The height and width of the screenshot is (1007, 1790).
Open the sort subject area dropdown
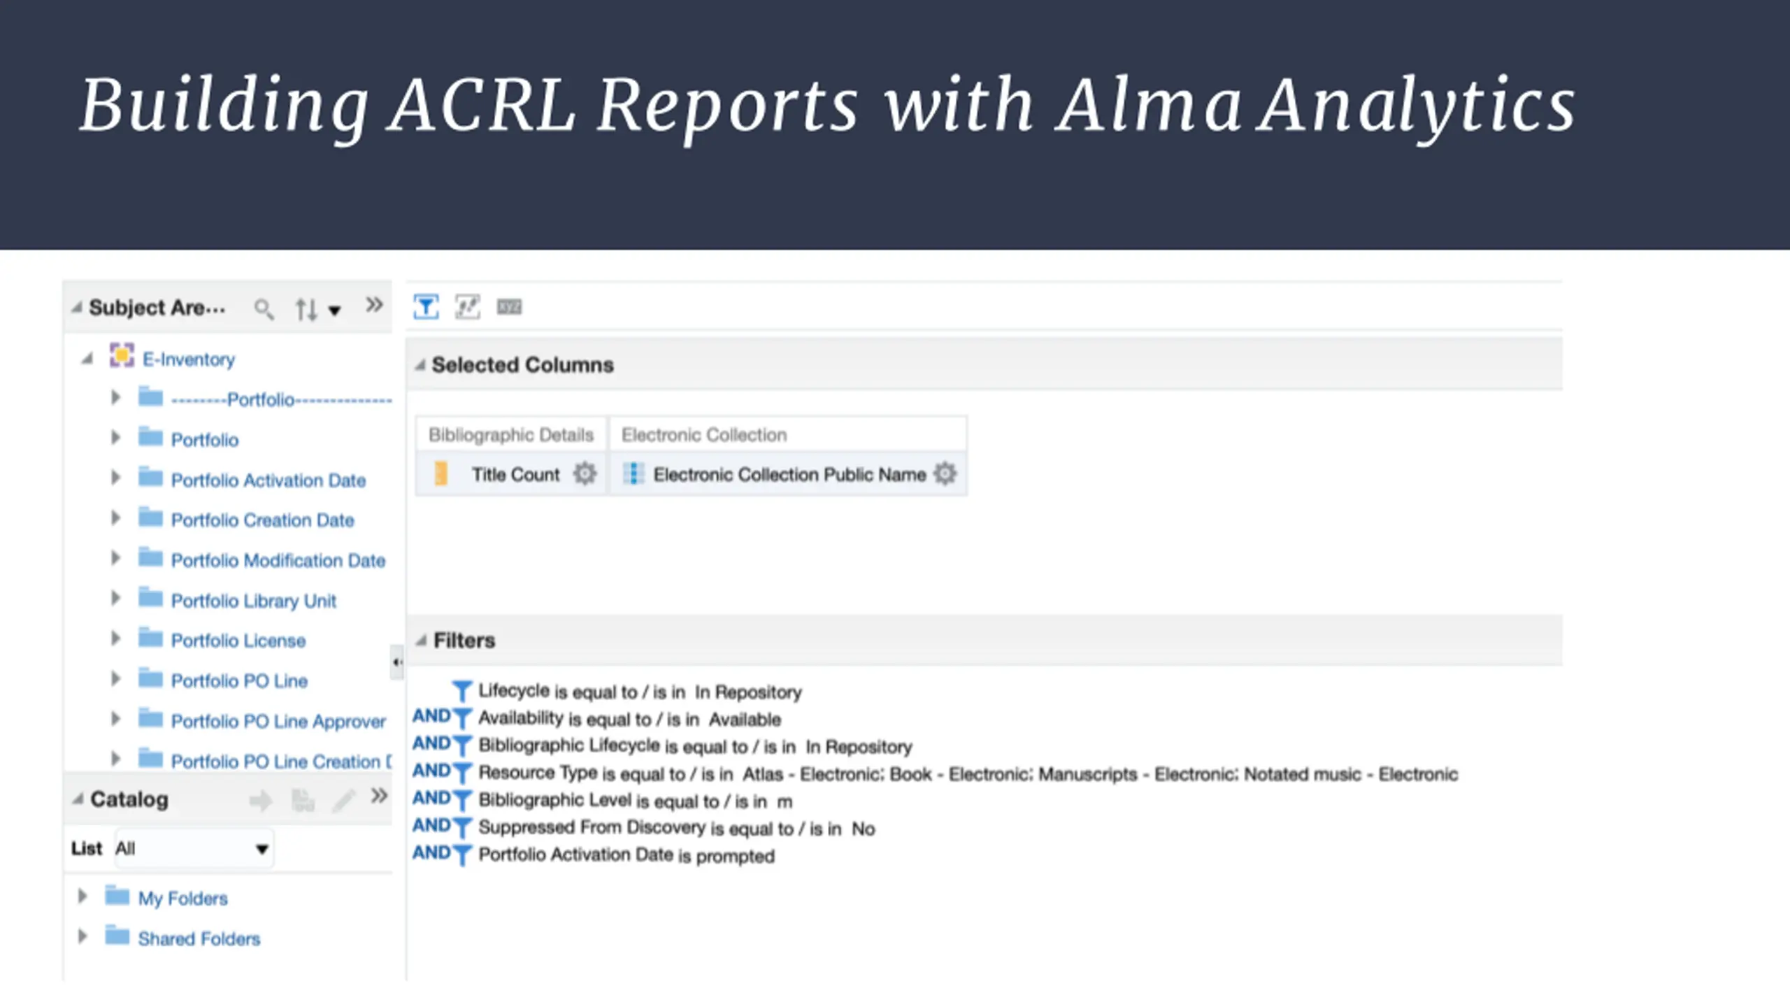[335, 310]
